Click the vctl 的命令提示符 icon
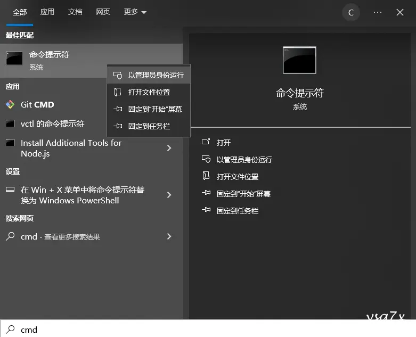This screenshot has height=337, width=416. [x=10, y=124]
